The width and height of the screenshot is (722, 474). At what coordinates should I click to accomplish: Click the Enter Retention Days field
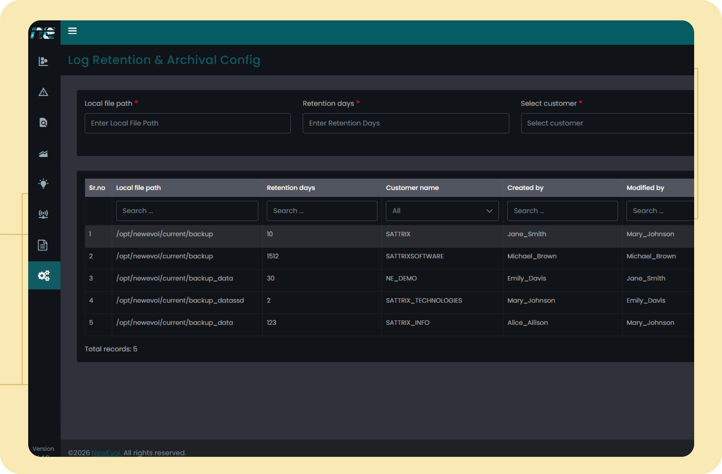coord(405,123)
